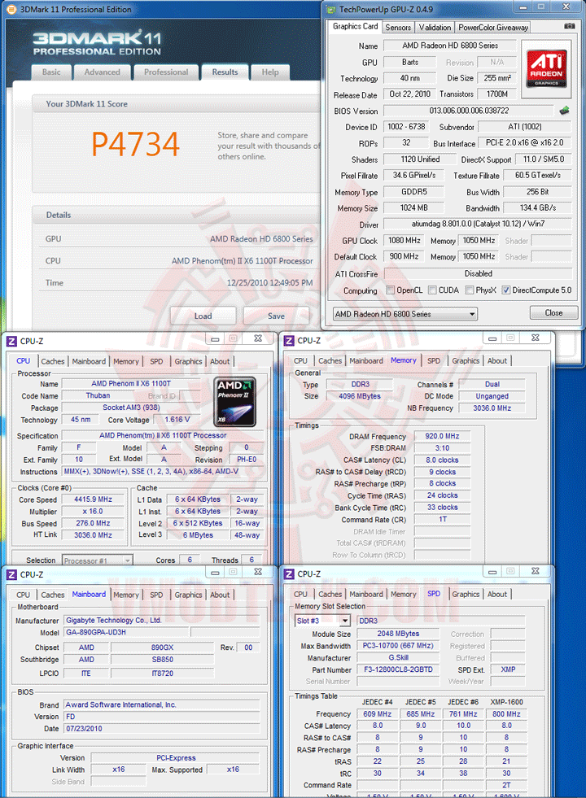
Task: Open the Help tab in 3DMark 11
Action: pos(270,72)
